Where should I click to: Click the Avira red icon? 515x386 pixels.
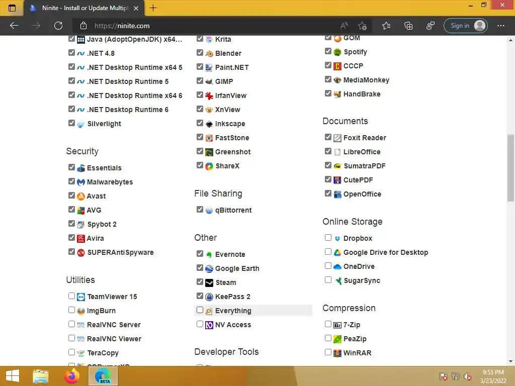point(81,239)
